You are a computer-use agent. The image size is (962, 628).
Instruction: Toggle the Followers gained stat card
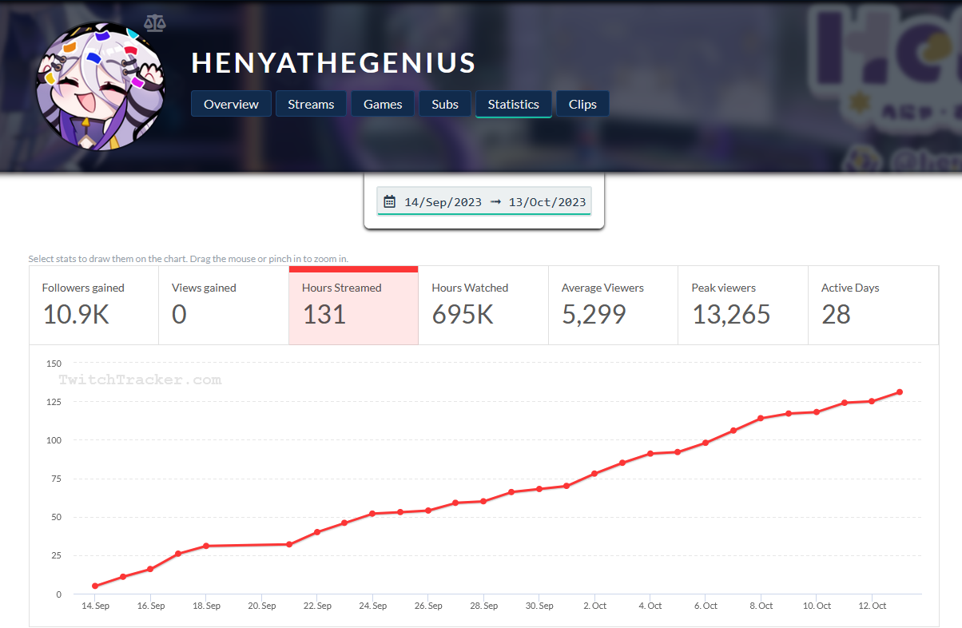coord(93,305)
